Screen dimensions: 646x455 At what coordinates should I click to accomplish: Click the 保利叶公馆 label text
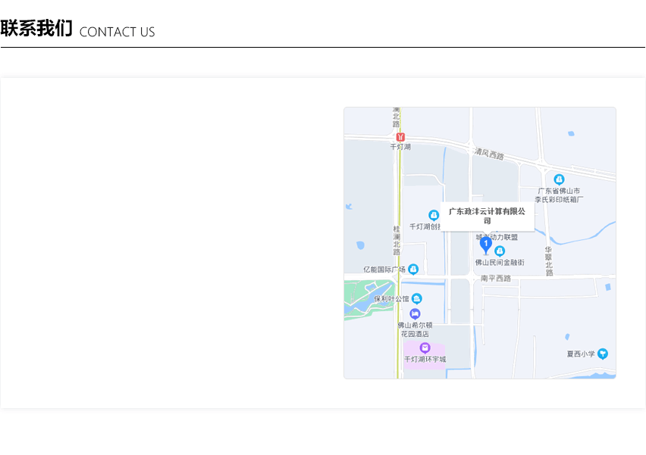click(x=391, y=299)
